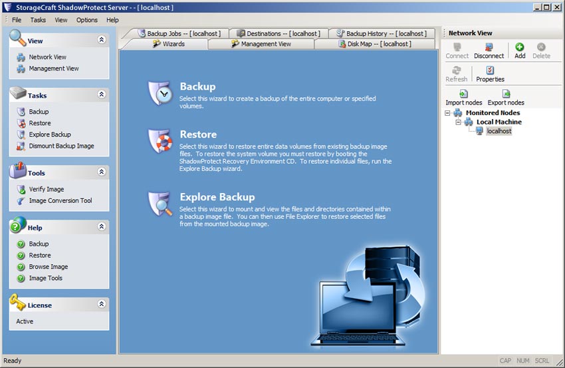Click the Properties toolbar icon
Screen dimensions: 565x368
(x=490, y=70)
